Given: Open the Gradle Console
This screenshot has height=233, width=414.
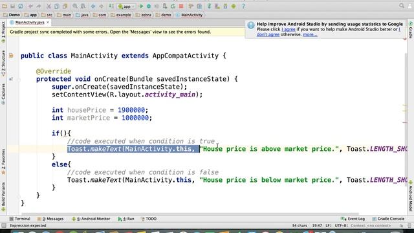Looking at the screenshot, I should point(388,219).
